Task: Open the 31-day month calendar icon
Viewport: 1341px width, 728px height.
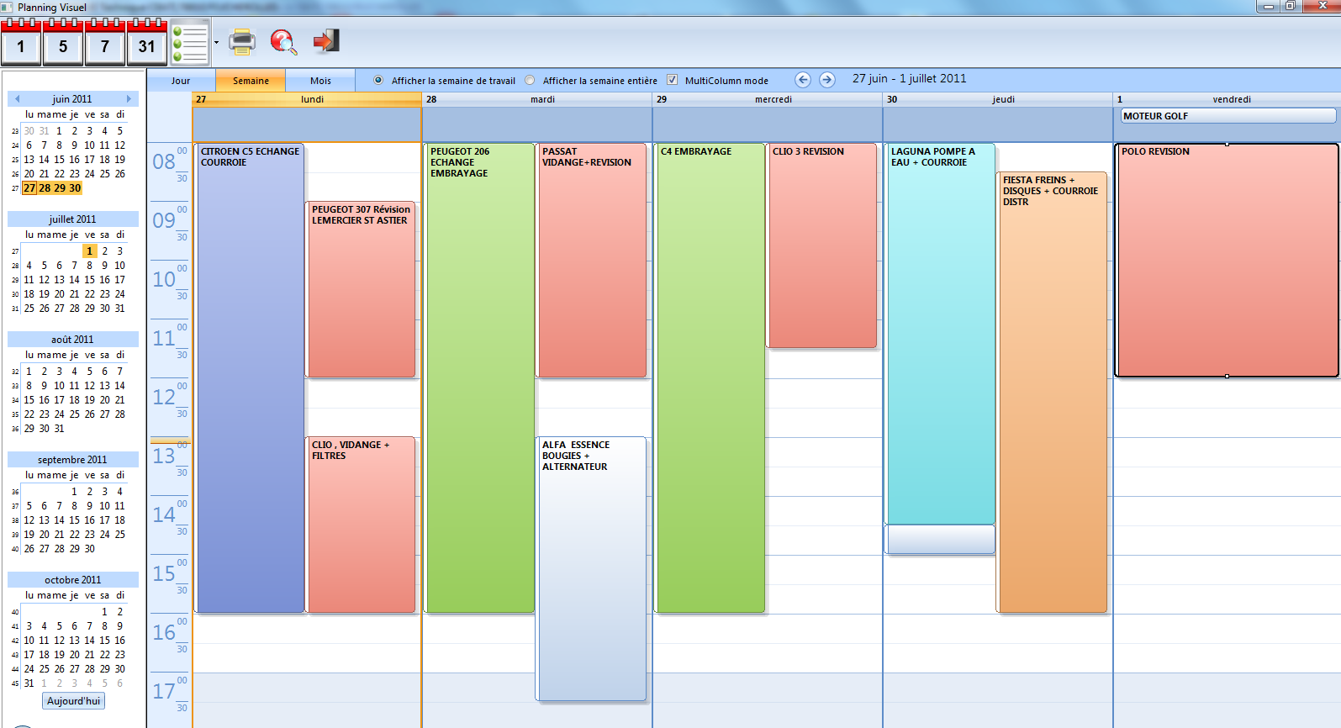Action: (147, 43)
